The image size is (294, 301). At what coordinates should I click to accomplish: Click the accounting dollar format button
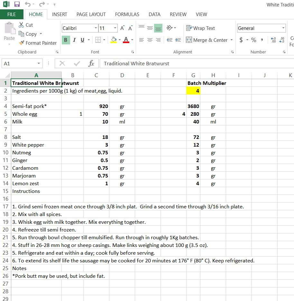241,40
